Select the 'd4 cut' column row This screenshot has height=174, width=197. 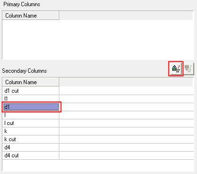(31, 155)
